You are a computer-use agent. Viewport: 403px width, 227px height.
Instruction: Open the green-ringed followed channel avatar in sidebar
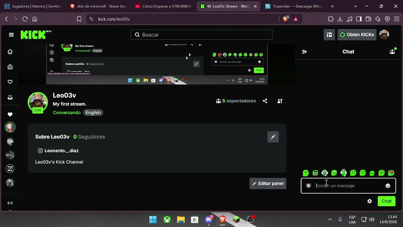10,127
